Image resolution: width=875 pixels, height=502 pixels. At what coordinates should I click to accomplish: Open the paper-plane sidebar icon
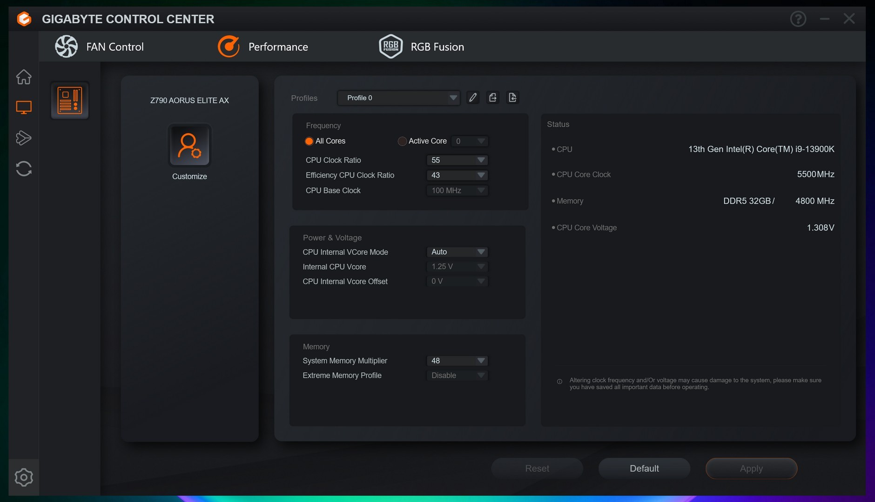tap(24, 138)
